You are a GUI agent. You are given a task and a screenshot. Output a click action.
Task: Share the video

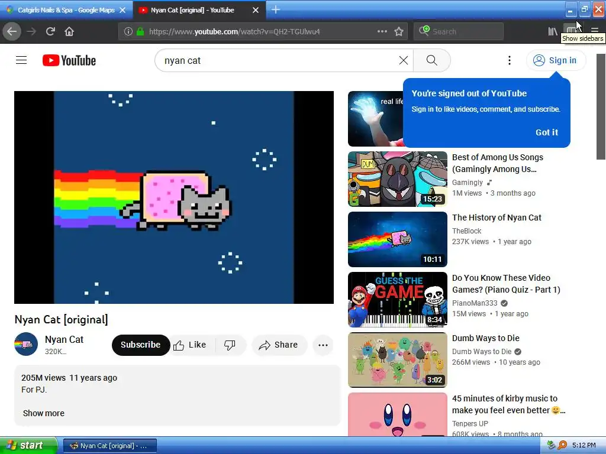[279, 345]
